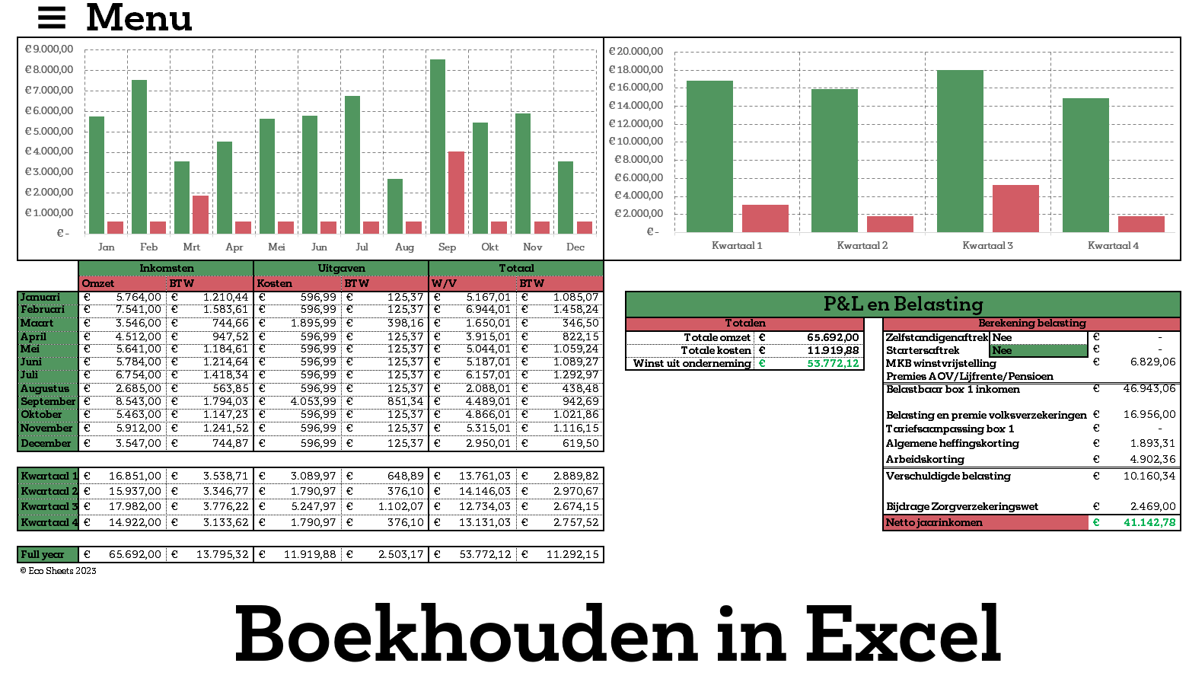Select the Winst uit onderneming amount
Image resolution: width=1189 pixels, height=695 pixels.
click(x=810, y=364)
